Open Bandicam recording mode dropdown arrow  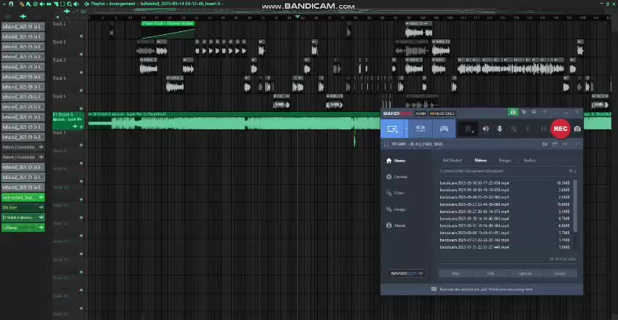pos(406,129)
